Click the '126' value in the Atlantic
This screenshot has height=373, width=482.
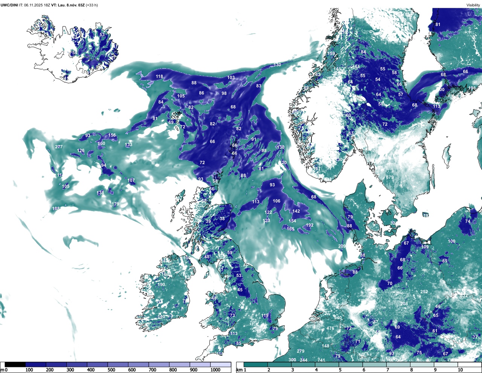(x=81, y=151)
